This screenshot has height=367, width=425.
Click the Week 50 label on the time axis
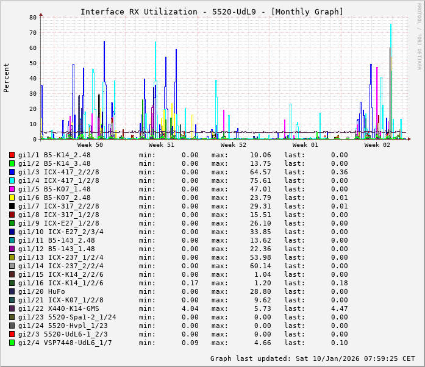[x=90, y=145]
